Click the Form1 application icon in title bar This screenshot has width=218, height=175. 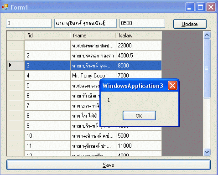[x=5, y=7]
